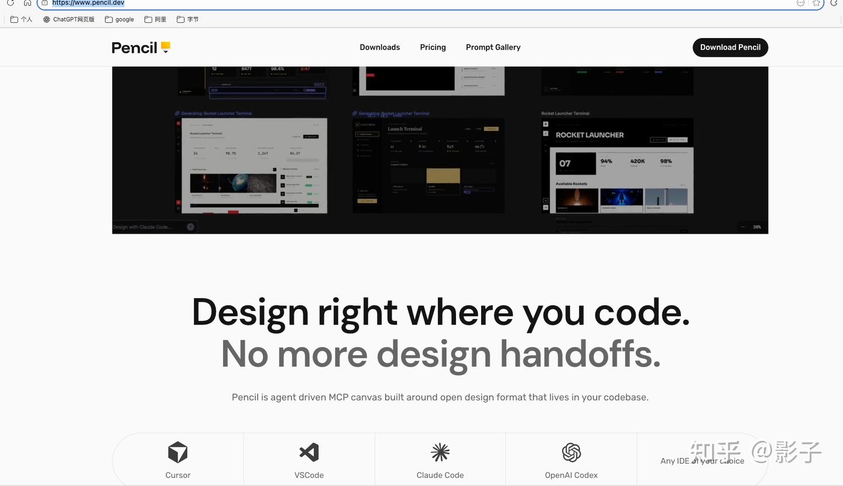Click the Available Rockets section in the preview
Viewport: 843px width, 486px height.
[x=622, y=197]
